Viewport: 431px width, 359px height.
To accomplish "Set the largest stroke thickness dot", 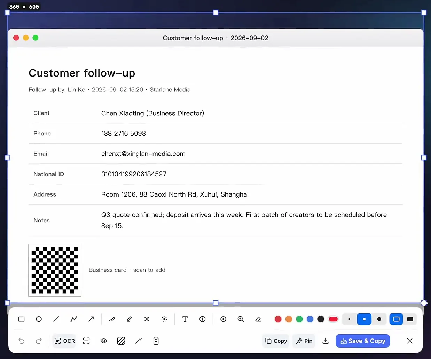I will coord(379,319).
